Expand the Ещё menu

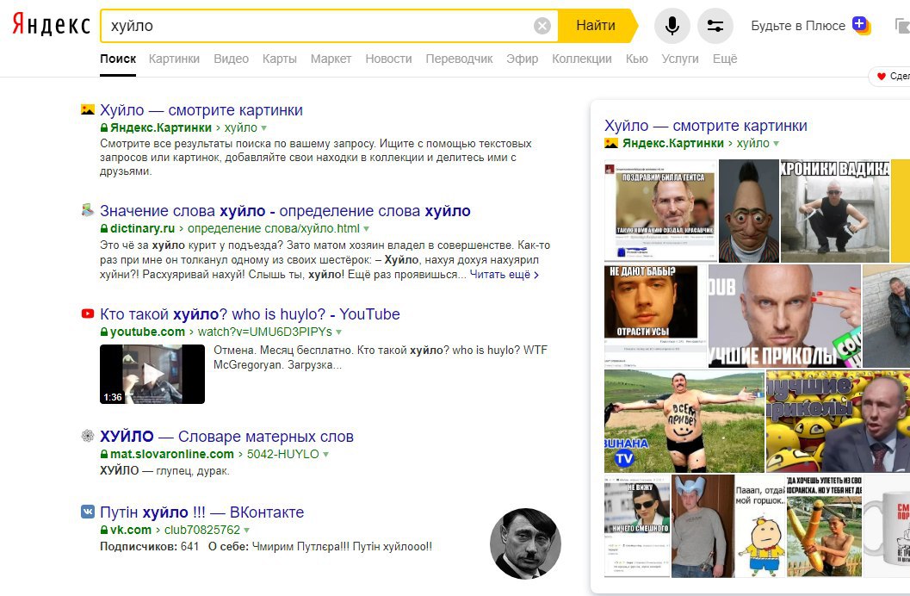click(725, 59)
